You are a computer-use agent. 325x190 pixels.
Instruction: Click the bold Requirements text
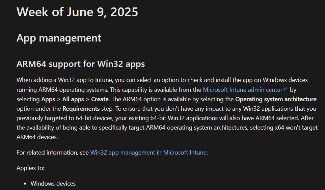coord(81,109)
